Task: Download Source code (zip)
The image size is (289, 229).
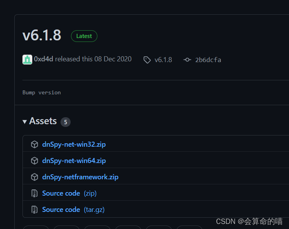Action: [69, 193]
